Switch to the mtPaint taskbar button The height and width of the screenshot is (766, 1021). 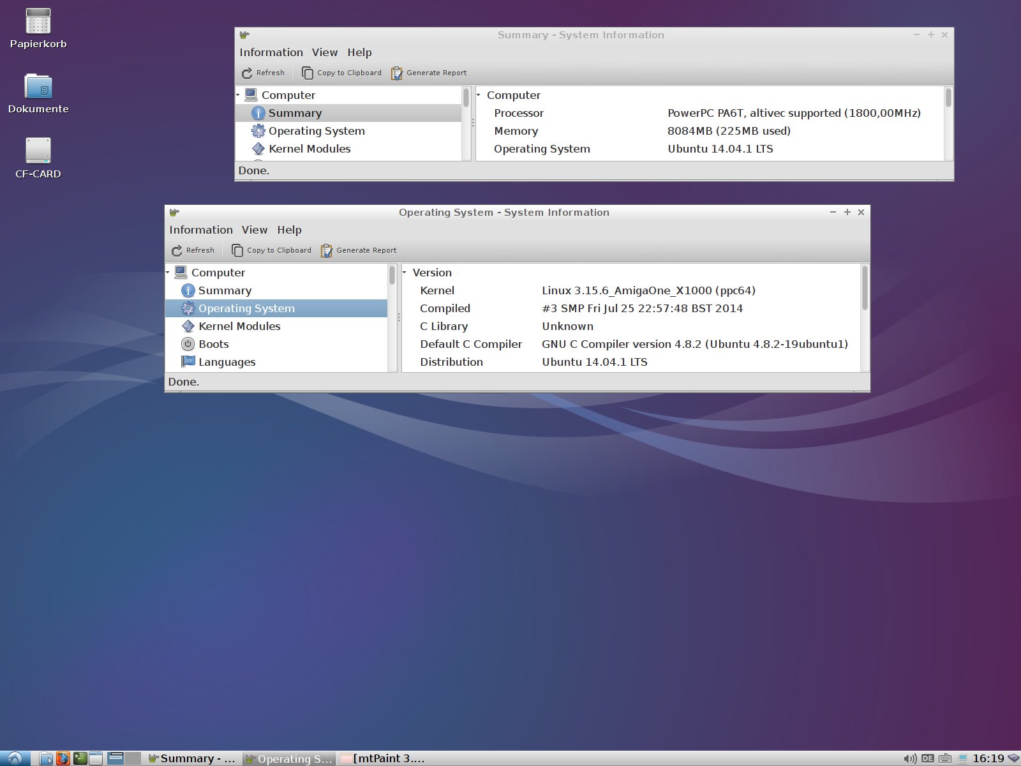(x=383, y=758)
